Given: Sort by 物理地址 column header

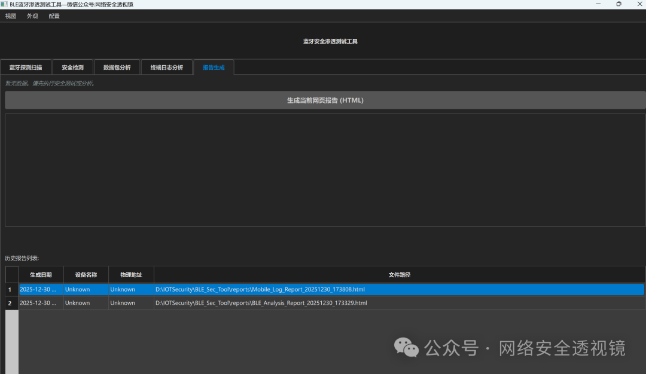Looking at the screenshot, I should (131, 275).
